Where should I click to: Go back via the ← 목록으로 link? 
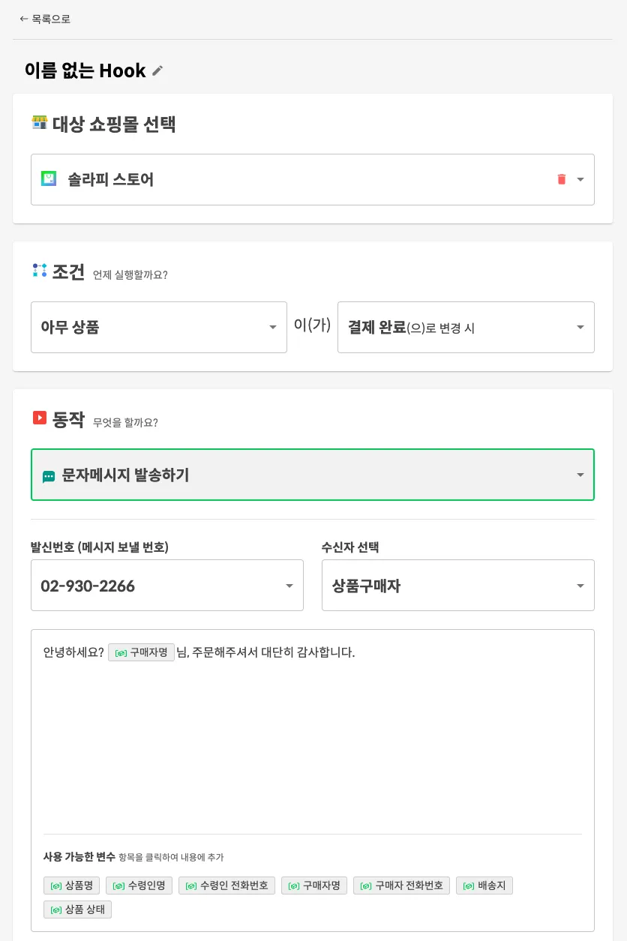click(45, 19)
